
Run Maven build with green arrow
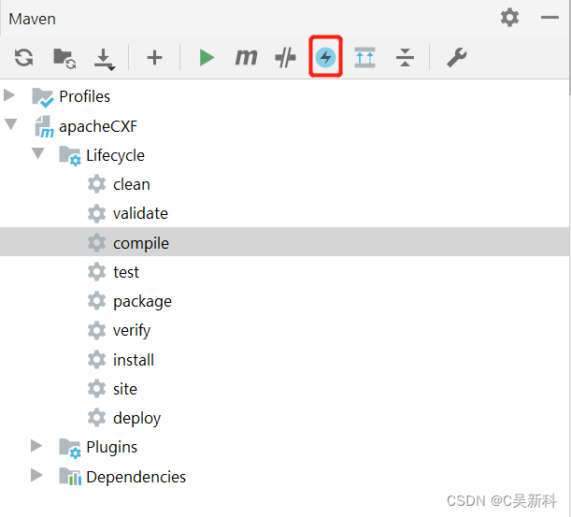point(207,58)
